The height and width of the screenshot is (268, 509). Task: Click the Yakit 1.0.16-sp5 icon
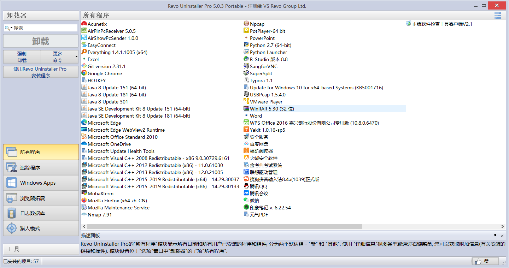(246, 130)
